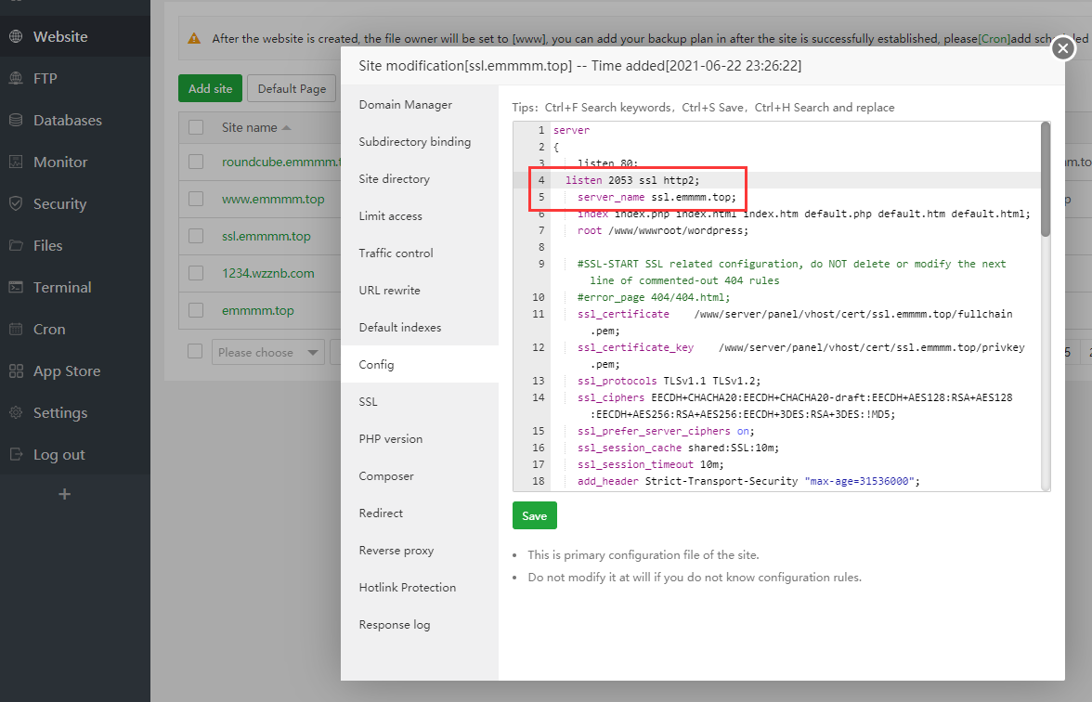Image resolution: width=1092 pixels, height=702 pixels.
Task: Click the Files folder icon
Action: pos(16,246)
